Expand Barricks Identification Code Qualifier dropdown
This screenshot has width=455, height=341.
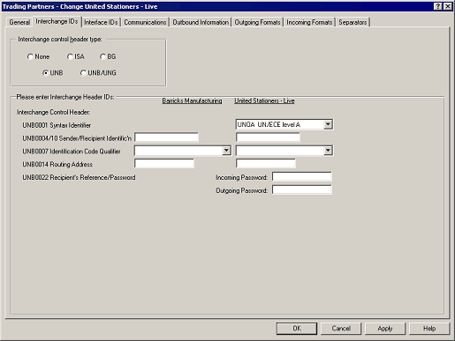click(x=226, y=151)
